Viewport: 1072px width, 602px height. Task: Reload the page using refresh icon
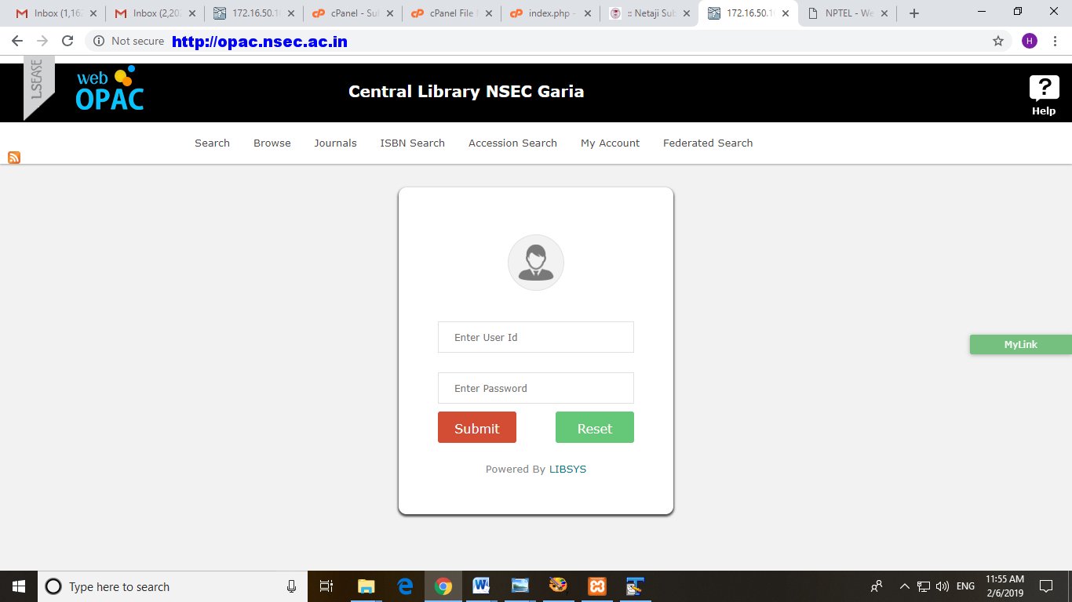point(67,41)
